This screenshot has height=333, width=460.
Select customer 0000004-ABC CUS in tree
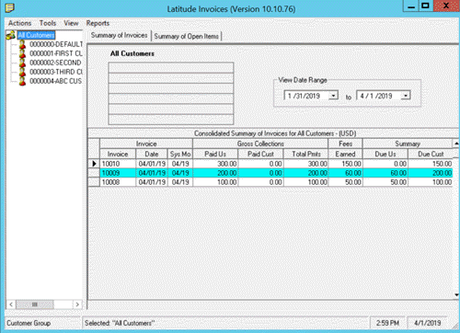(56, 81)
